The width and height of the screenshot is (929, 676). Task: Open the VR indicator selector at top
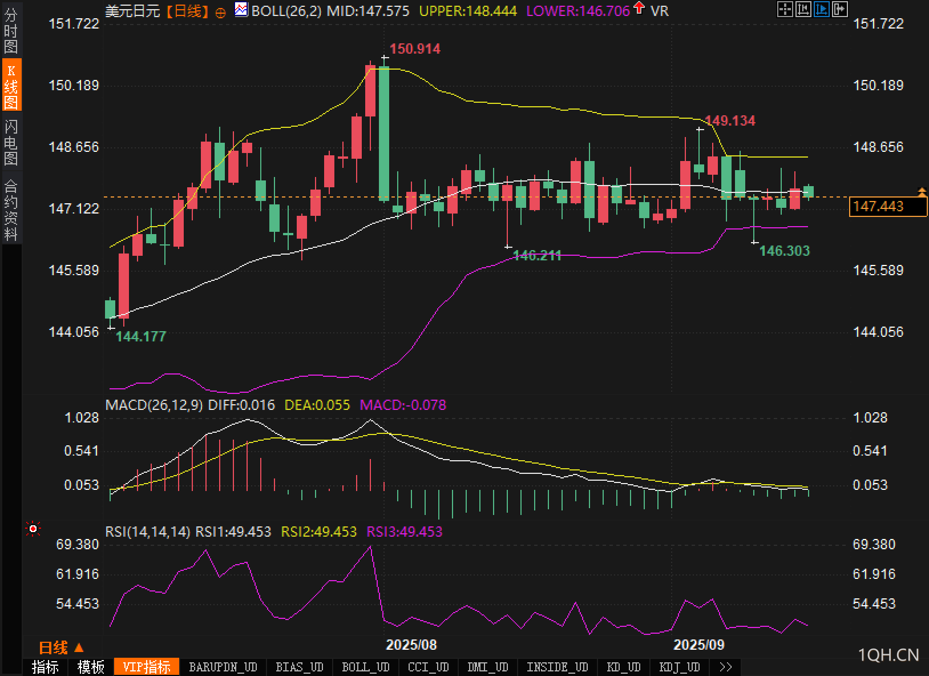coord(659,11)
